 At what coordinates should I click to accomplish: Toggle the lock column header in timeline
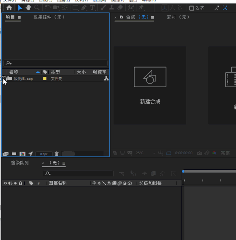20,183
